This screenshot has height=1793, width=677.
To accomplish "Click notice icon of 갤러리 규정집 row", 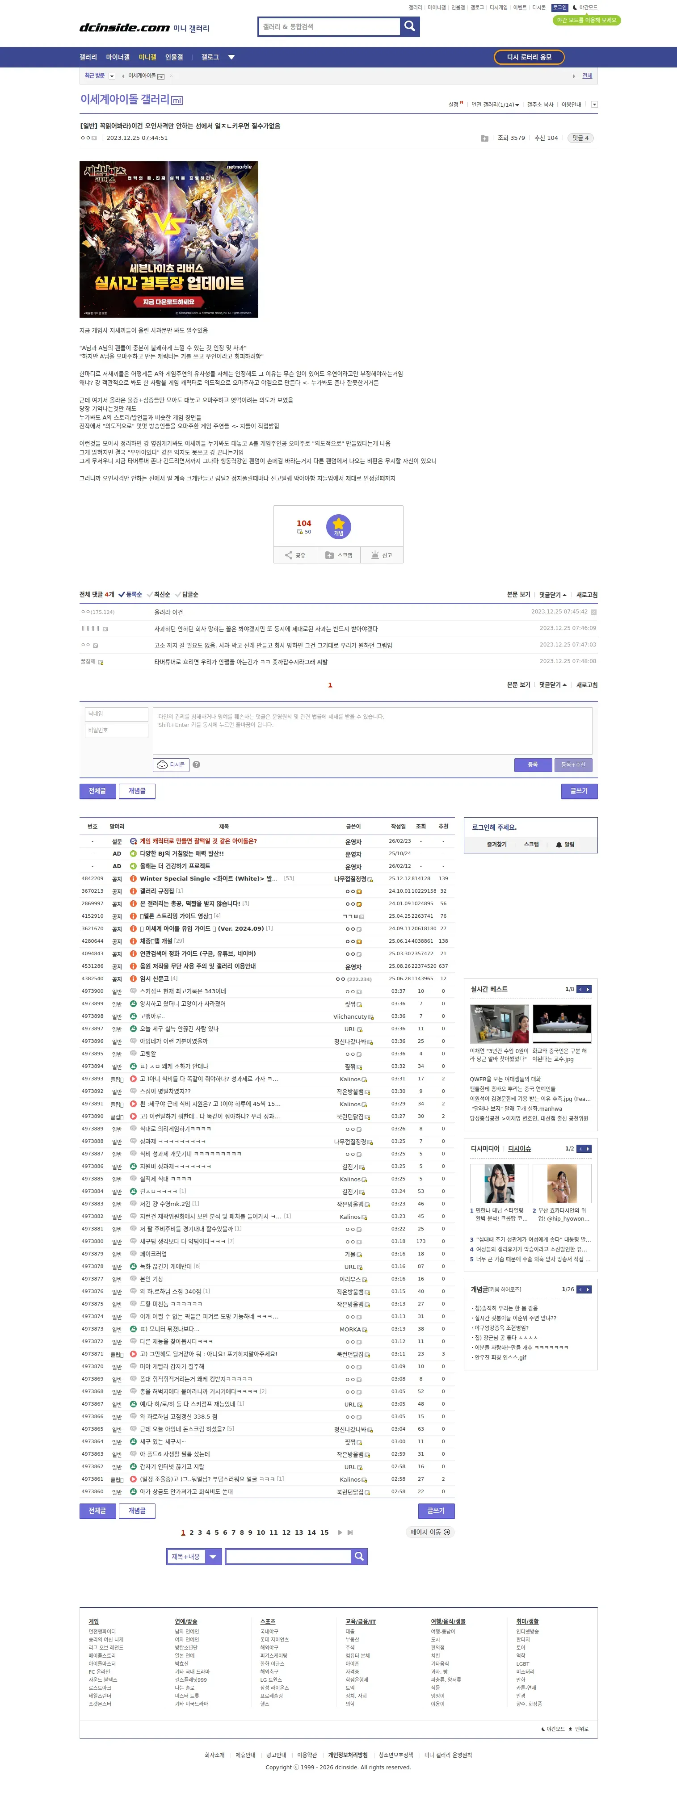I will point(133,891).
